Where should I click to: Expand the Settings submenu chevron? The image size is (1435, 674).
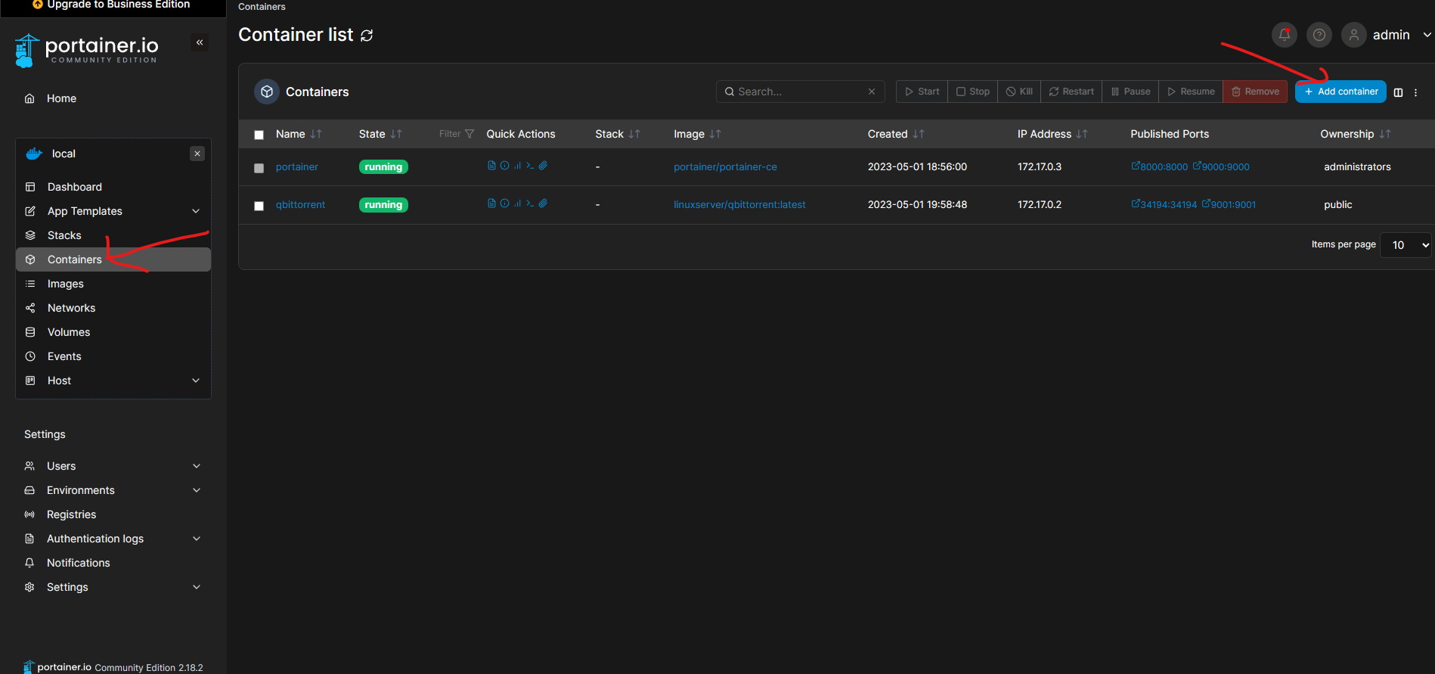click(197, 587)
